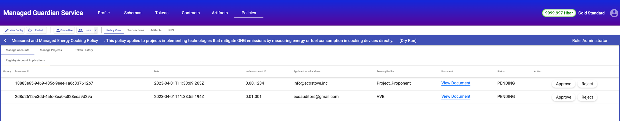This screenshot has width=620, height=121.
Task: Navigate to the Tokens page
Action: pos(161,13)
